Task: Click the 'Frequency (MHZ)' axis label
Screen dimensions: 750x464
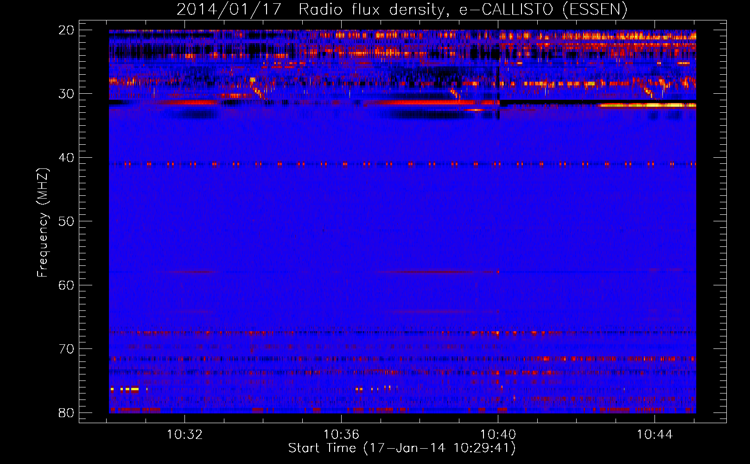Action: click(x=43, y=223)
